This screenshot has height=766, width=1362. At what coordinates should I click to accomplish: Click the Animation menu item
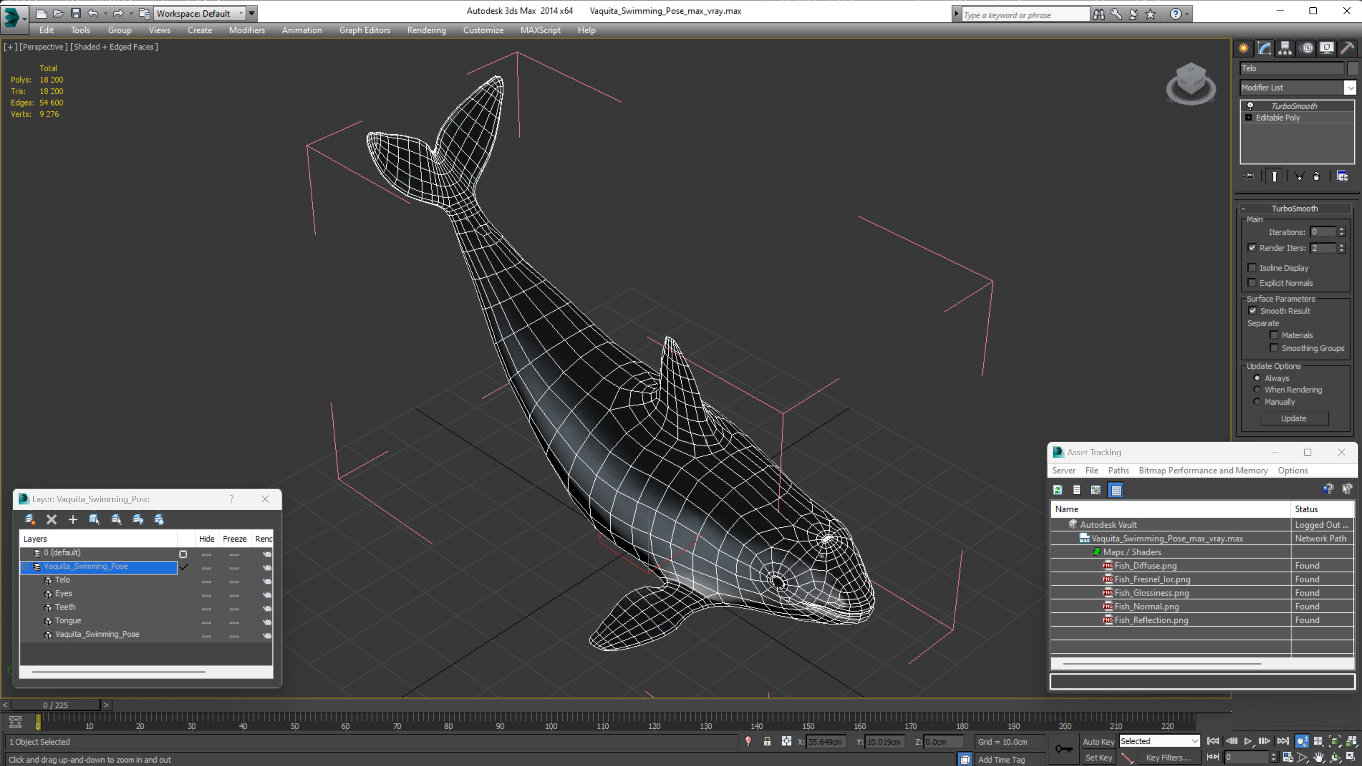pos(301,30)
